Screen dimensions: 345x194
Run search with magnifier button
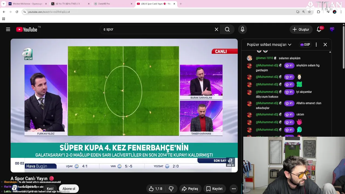227,29
